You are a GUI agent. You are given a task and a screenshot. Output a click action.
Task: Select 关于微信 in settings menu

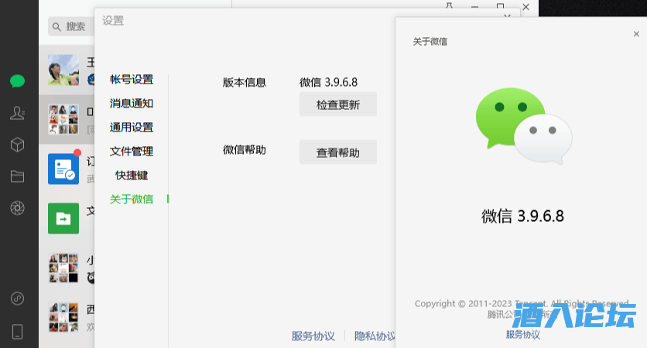tap(132, 200)
